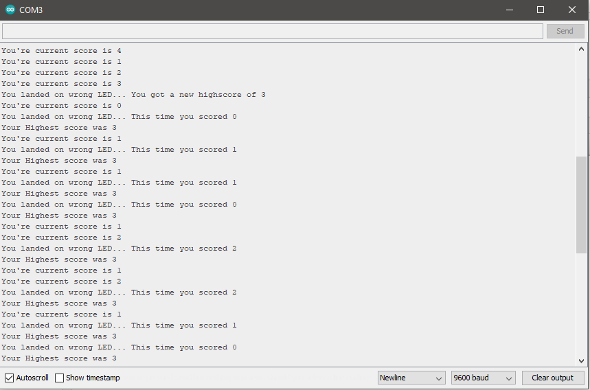Click the last "Your Highest score was 3" line
Screen dimensions: 590x390
(x=58, y=358)
